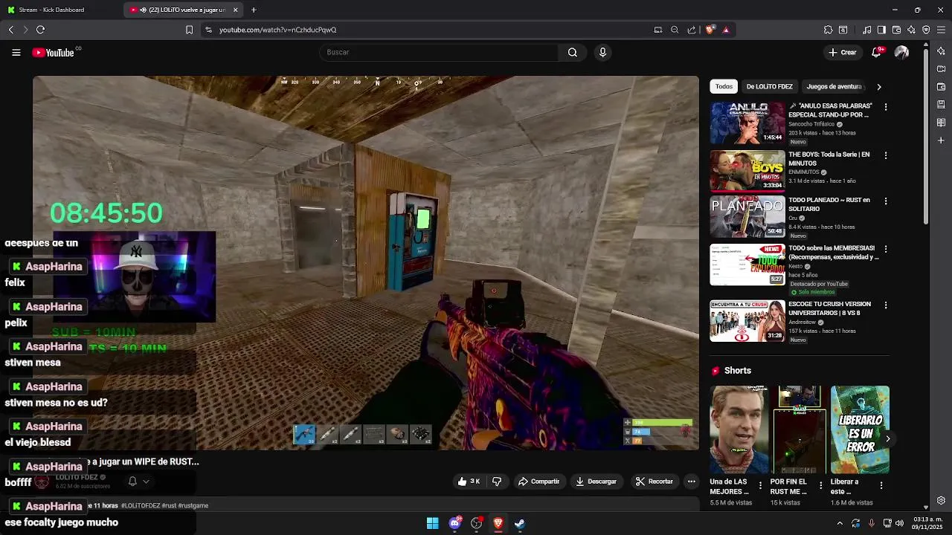
Task: Click the Descargar download button
Action: click(x=596, y=481)
